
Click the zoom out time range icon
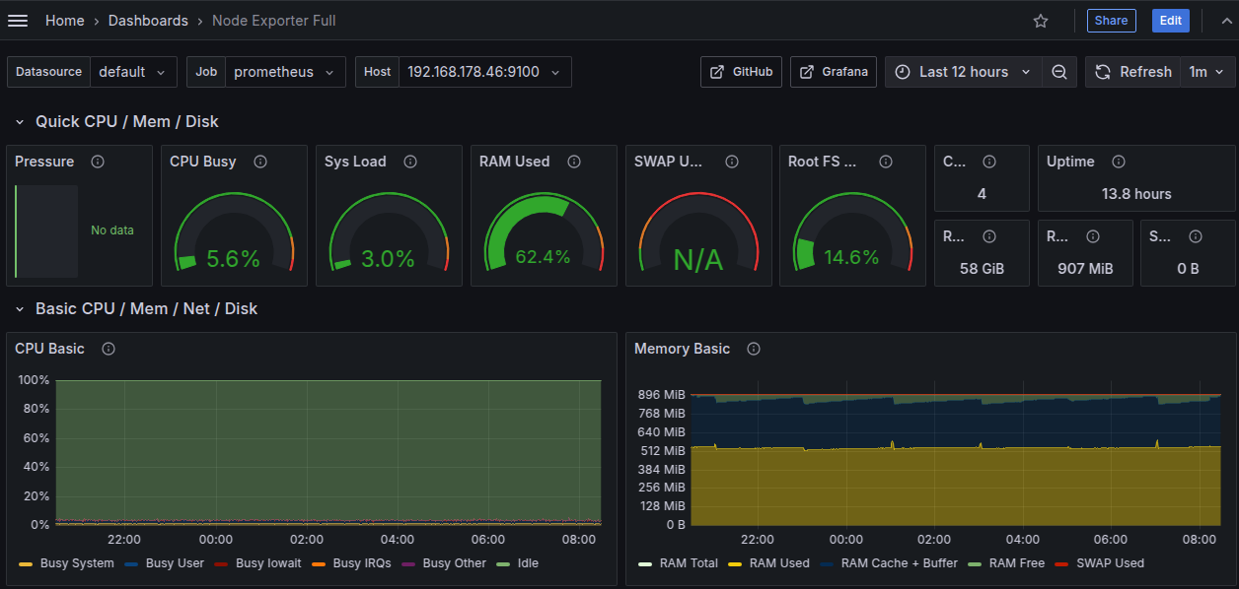coord(1058,72)
